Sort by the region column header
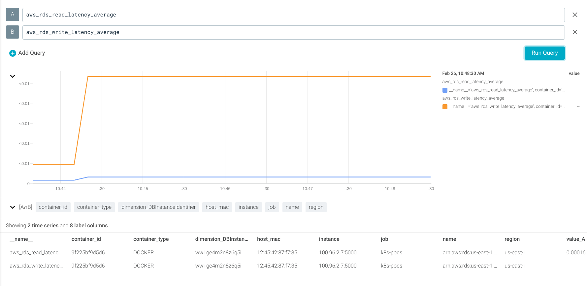This screenshot has width=587, height=286. click(x=512, y=239)
